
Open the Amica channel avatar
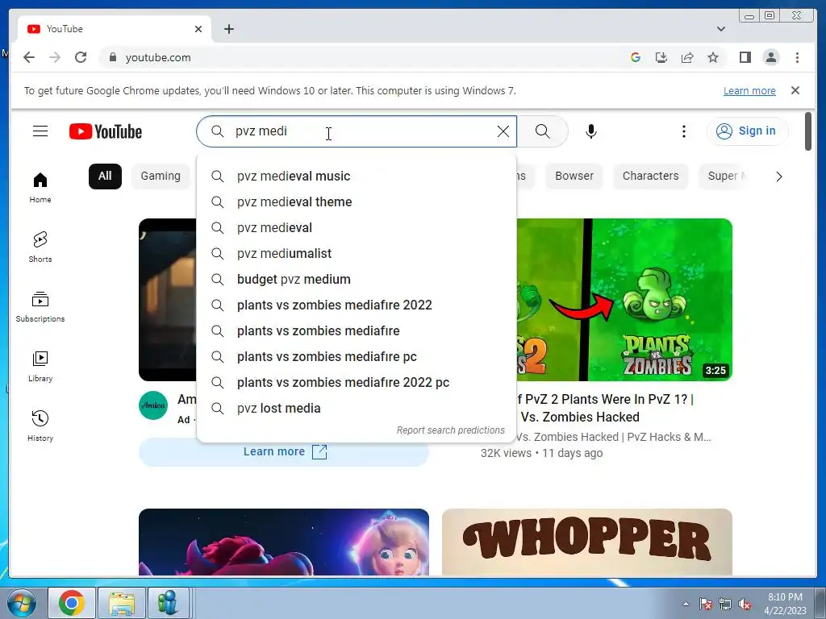[x=153, y=405]
